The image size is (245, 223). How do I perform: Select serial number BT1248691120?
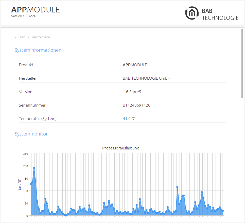pyautogui.click(x=136, y=105)
